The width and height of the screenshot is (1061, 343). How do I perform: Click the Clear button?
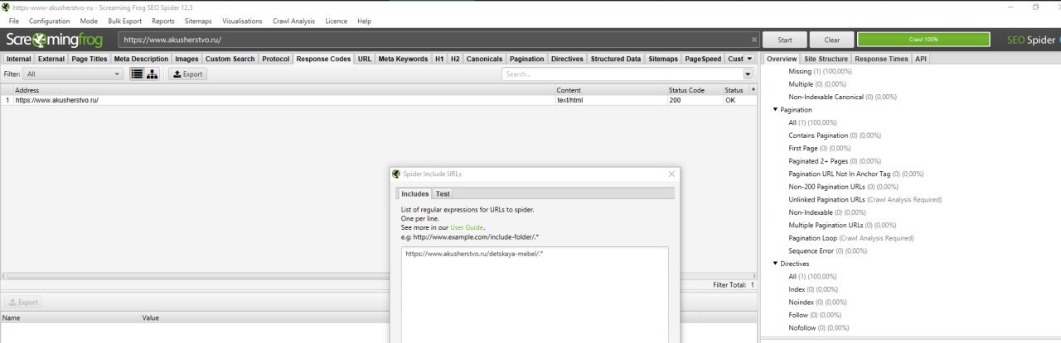[x=832, y=40]
